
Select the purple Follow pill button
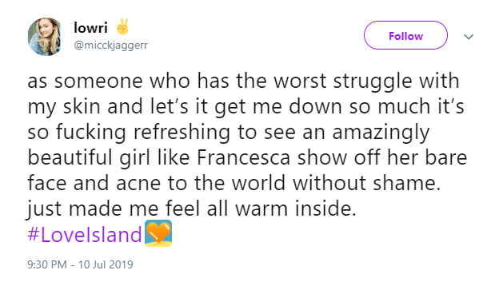[x=405, y=35]
